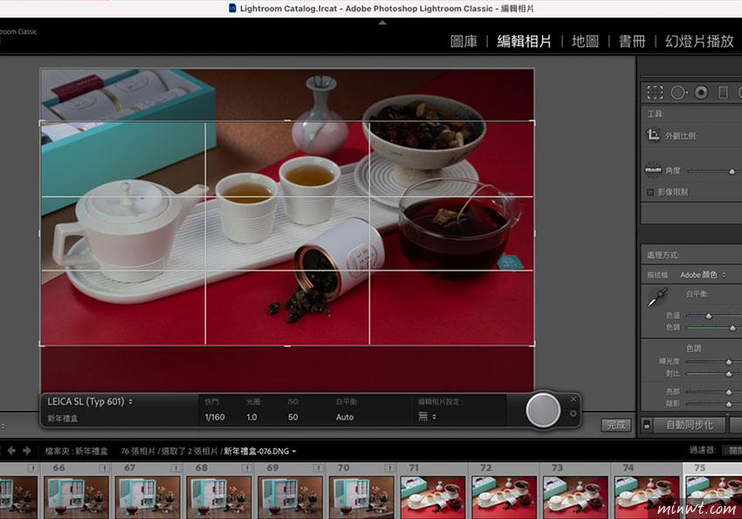Enable the 影像限制 checkbox

(x=650, y=192)
